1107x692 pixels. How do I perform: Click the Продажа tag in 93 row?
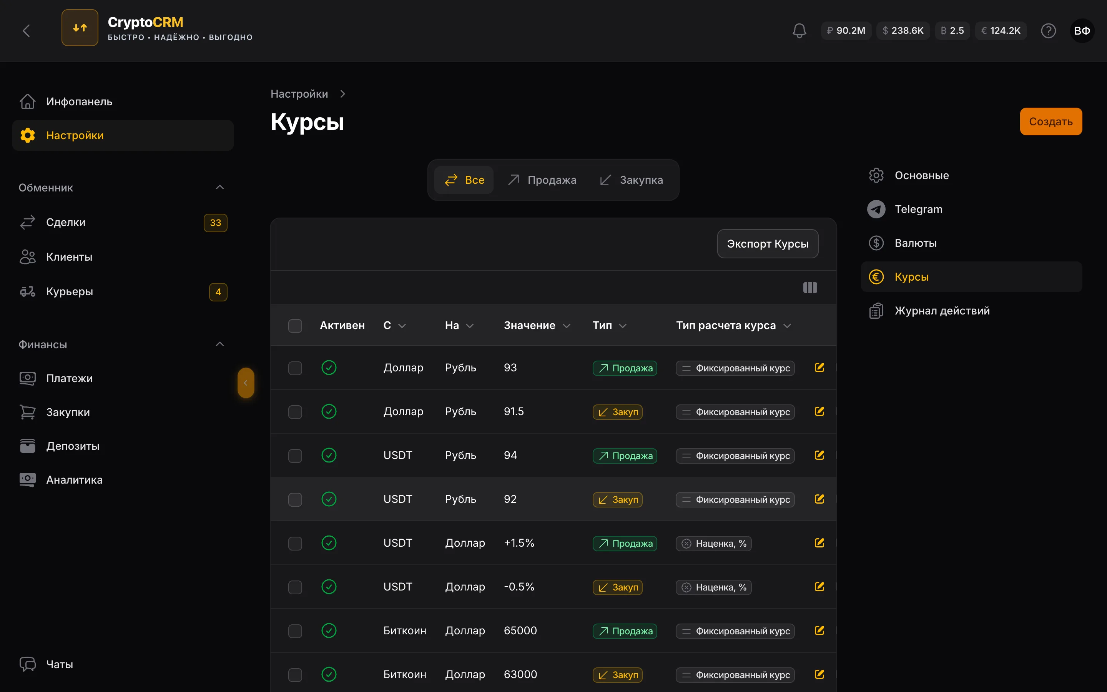click(x=625, y=368)
